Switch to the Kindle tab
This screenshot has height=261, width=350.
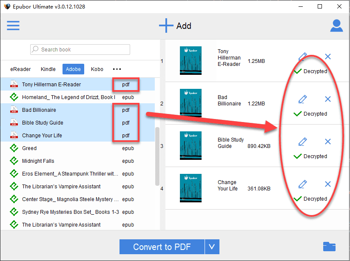pyautogui.click(x=48, y=69)
